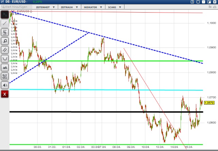Click the 10.04. date label

(145, 147)
